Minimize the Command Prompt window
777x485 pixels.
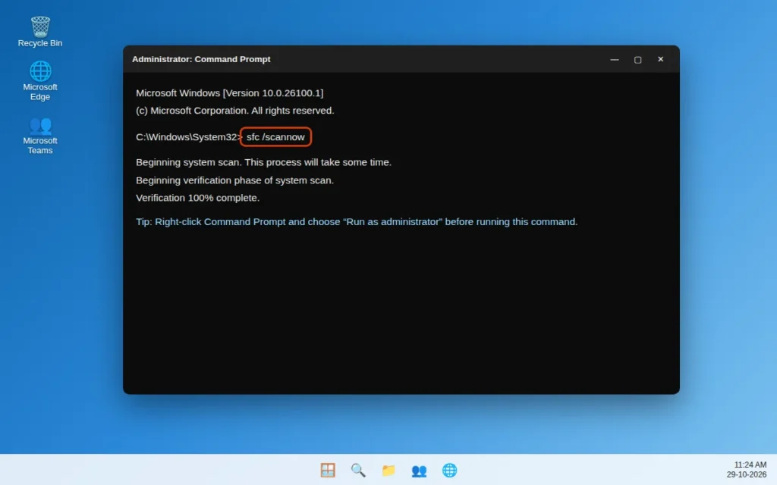[615, 59]
